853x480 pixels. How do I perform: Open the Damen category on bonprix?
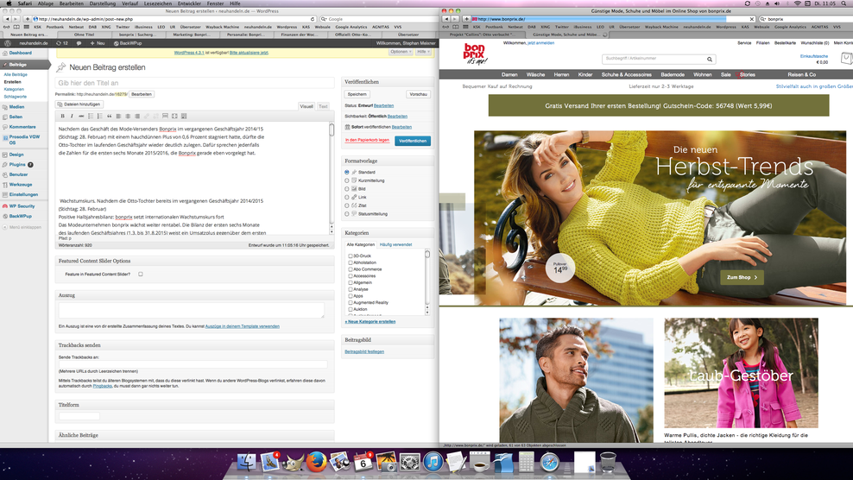click(509, 74)
